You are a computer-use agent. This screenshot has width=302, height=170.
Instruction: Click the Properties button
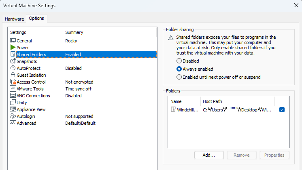click(274, 155)
